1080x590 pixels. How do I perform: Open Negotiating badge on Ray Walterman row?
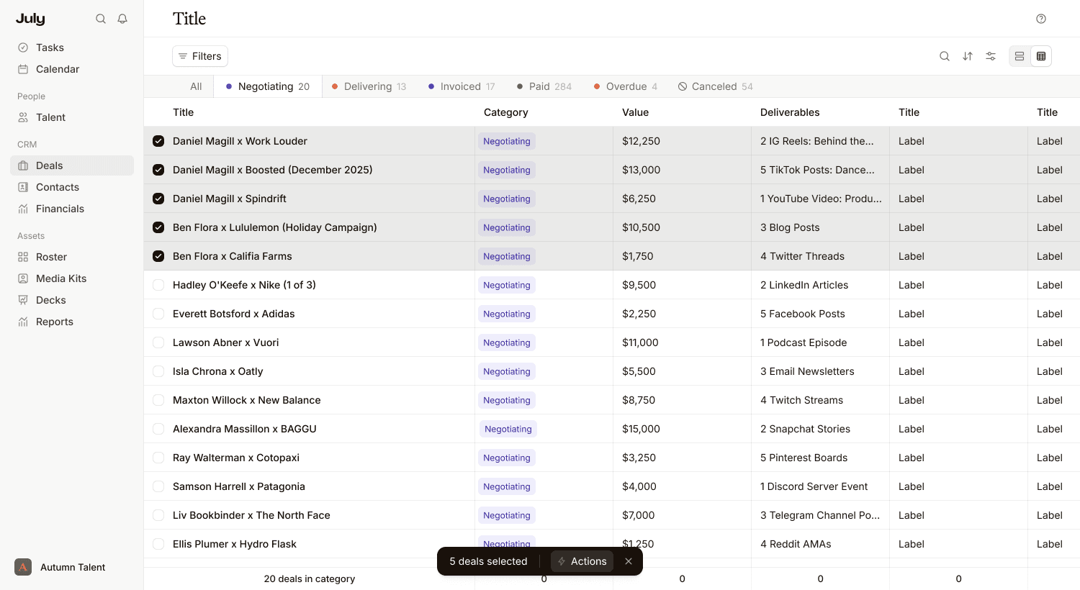pyautogui.click(x=507, y=458)
